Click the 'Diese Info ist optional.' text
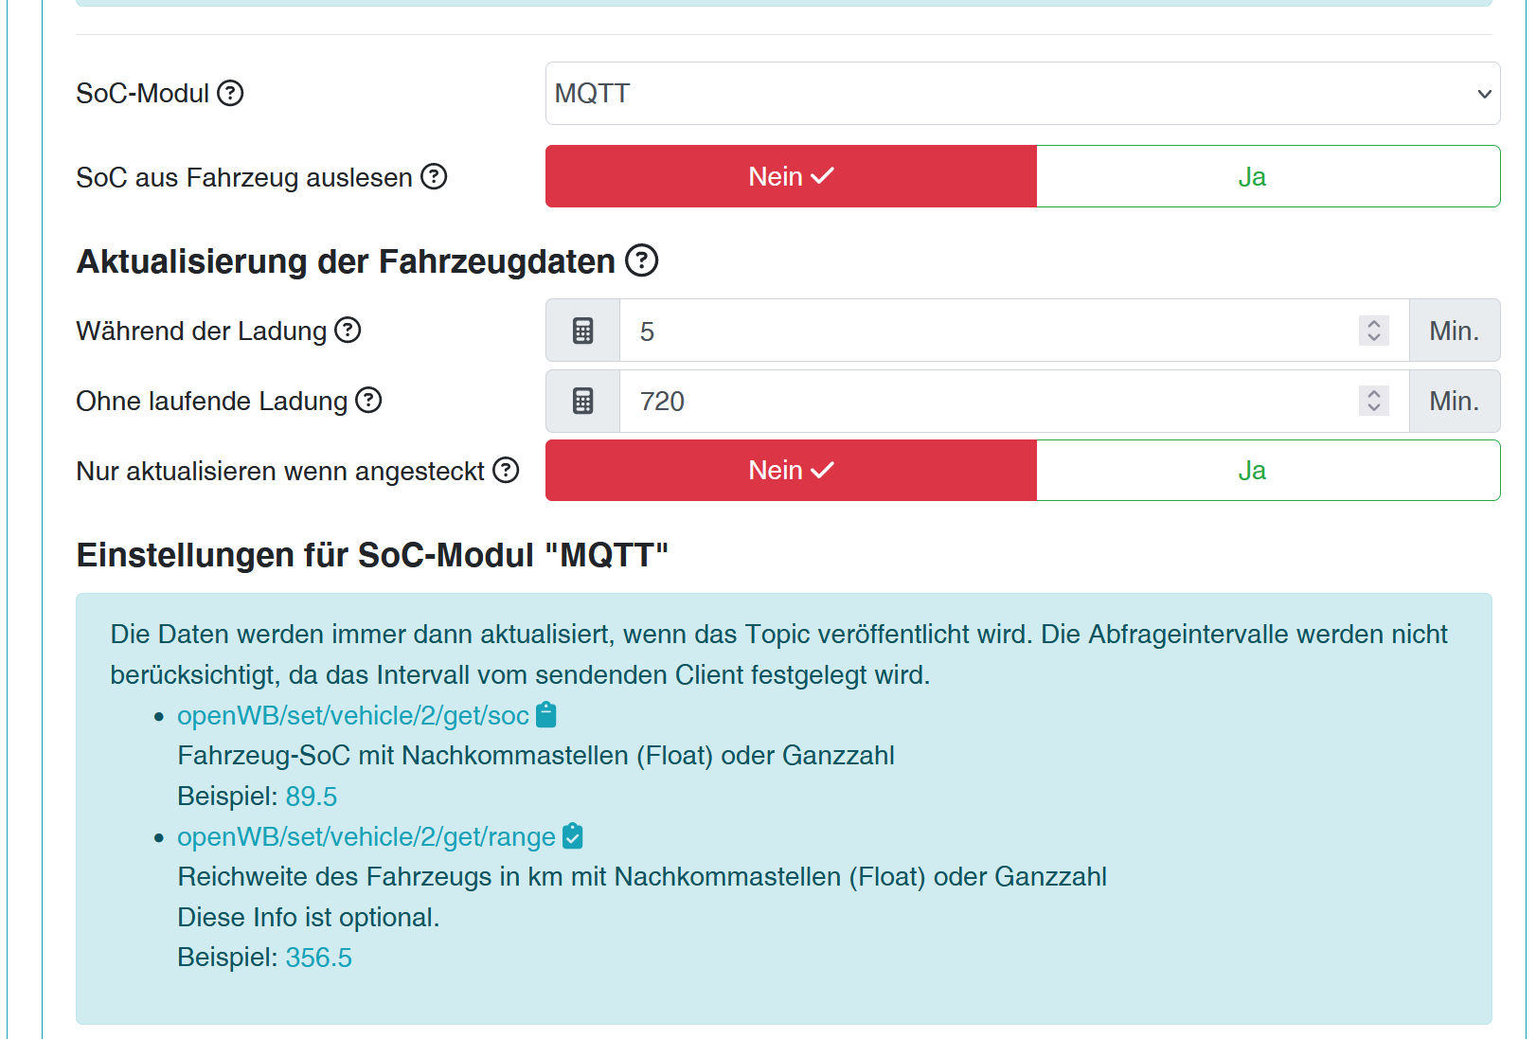Screen dimensions: 1536x1039 pyautogui.click(x=309, y=917)
